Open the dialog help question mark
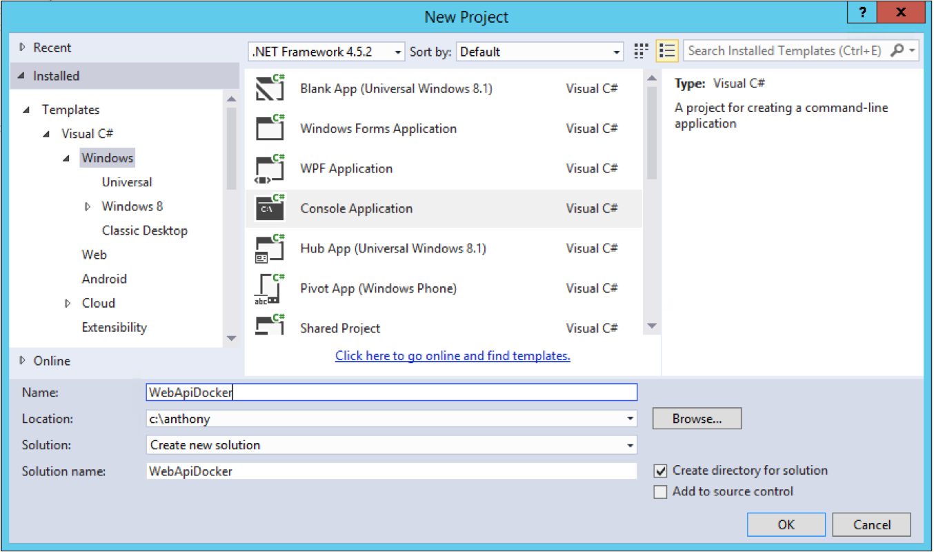 point(862,12)
